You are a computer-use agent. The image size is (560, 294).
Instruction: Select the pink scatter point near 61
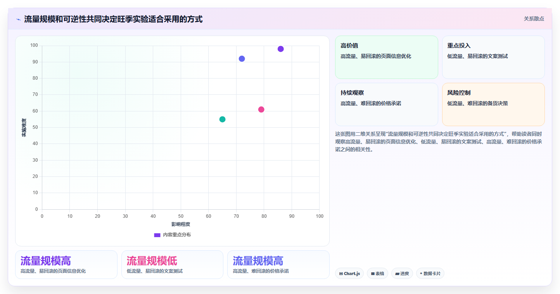click(x=261, y=109)
